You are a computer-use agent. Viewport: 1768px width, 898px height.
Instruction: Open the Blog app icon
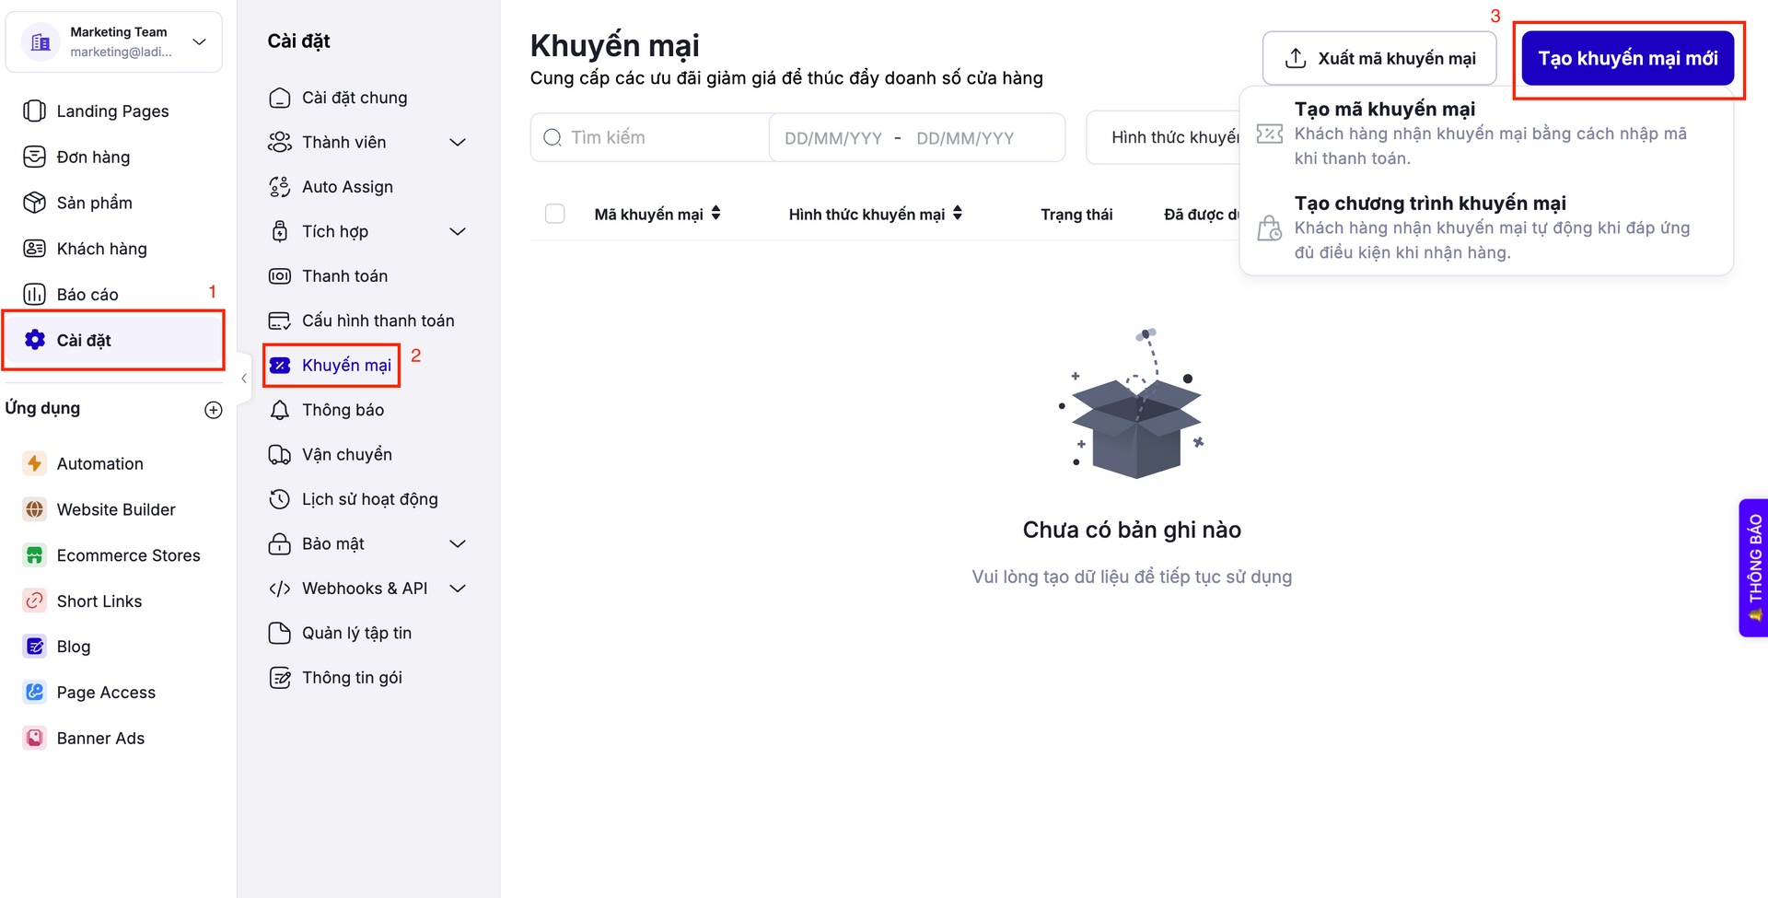point(34,647)
